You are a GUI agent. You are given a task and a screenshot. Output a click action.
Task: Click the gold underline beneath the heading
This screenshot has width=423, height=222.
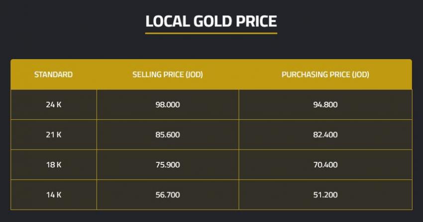pyautogui.click(x=211, y=33)
